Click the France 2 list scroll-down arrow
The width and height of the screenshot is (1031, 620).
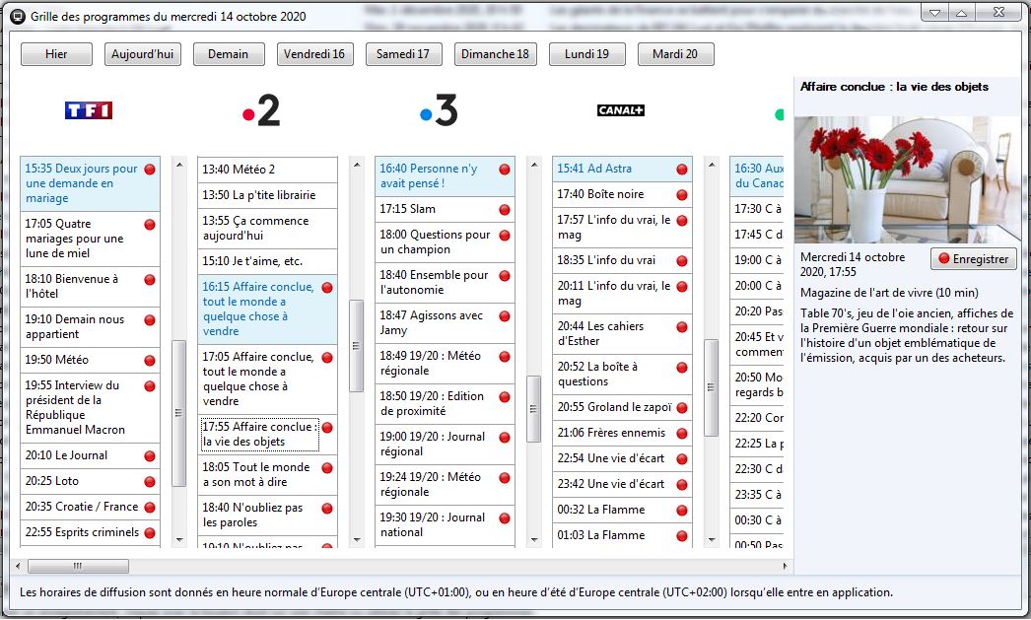[x=357, y=540]
